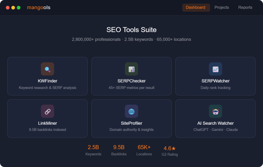Image resolution: width=263 pixels, height=167 pixels.
Task: Open the LinkMiner tool title
Action: tap(47, 124)
